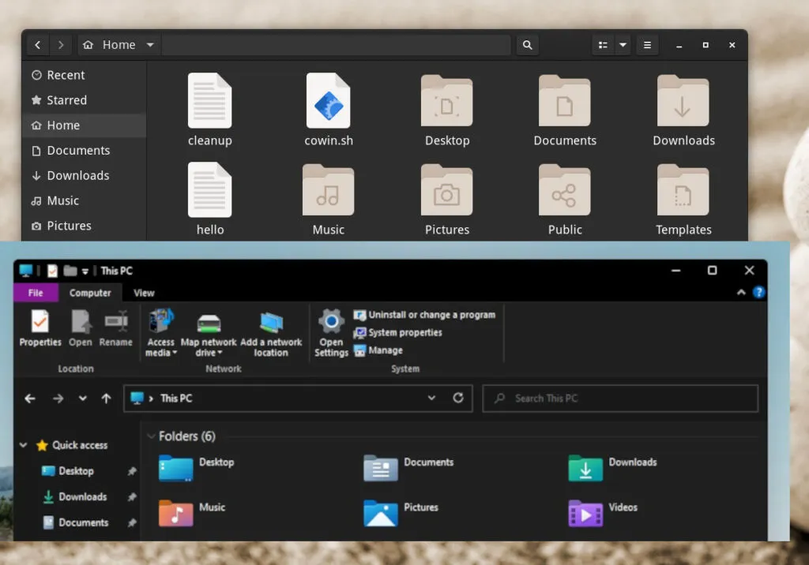The image size is (809, 565).
Task: Switch to the View ribbon tab
Action: tap(143, 292)
